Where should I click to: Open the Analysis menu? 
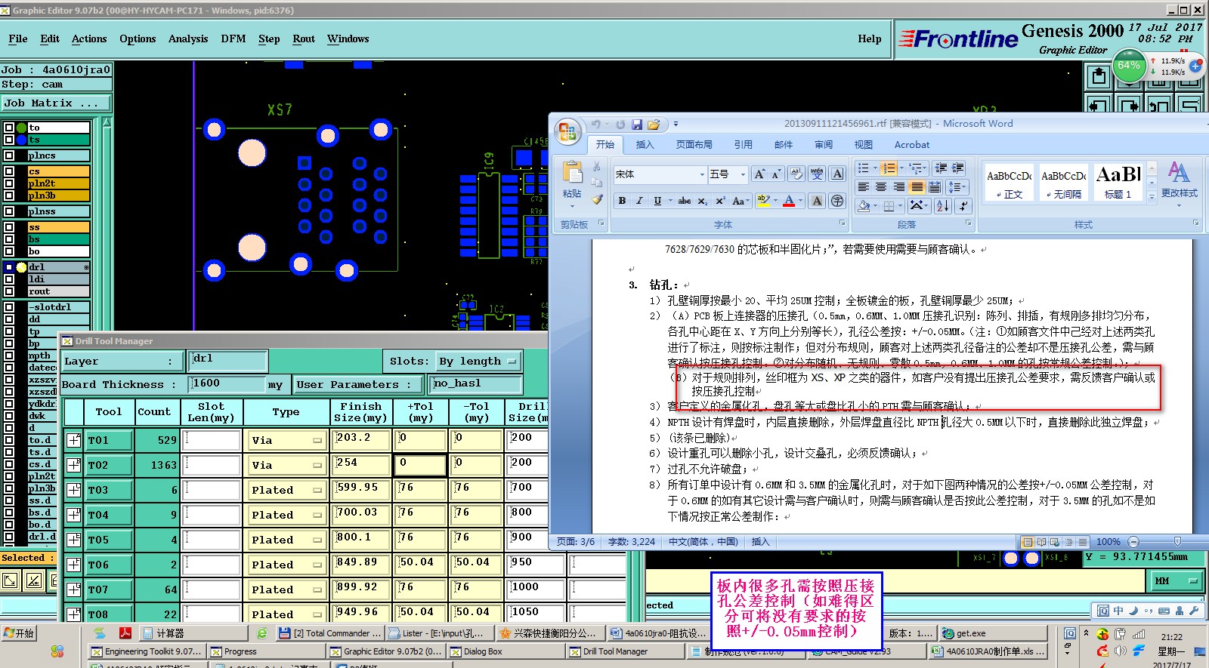[188, 38]
